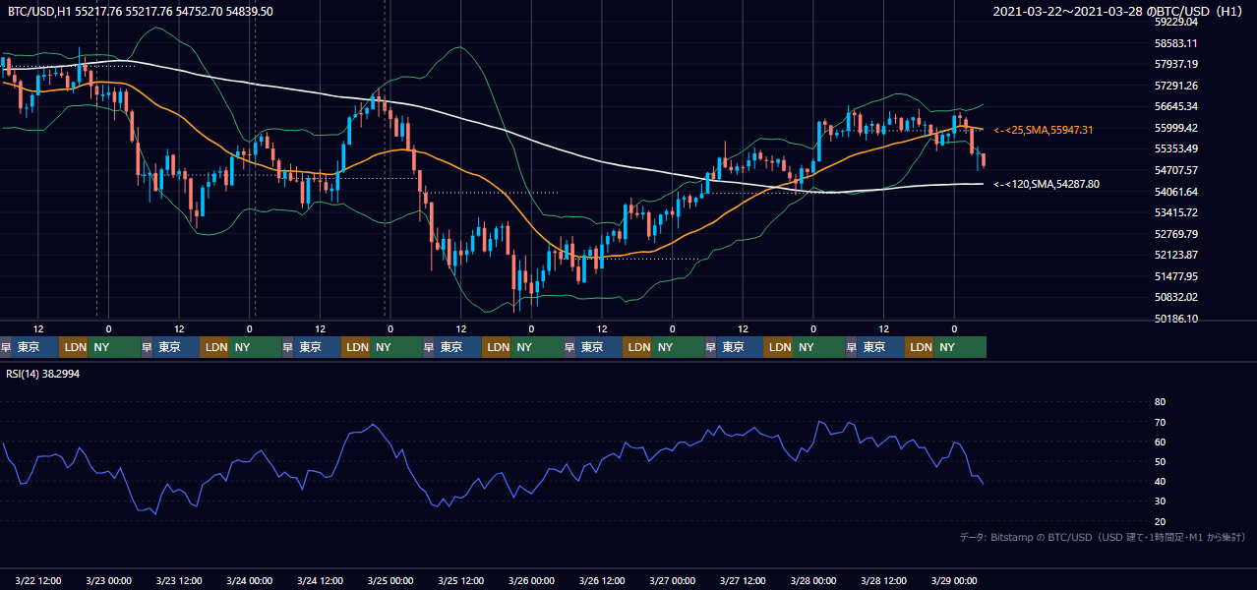Select price level 52123.87
Screen dimensions: 1257x590
1176,255
